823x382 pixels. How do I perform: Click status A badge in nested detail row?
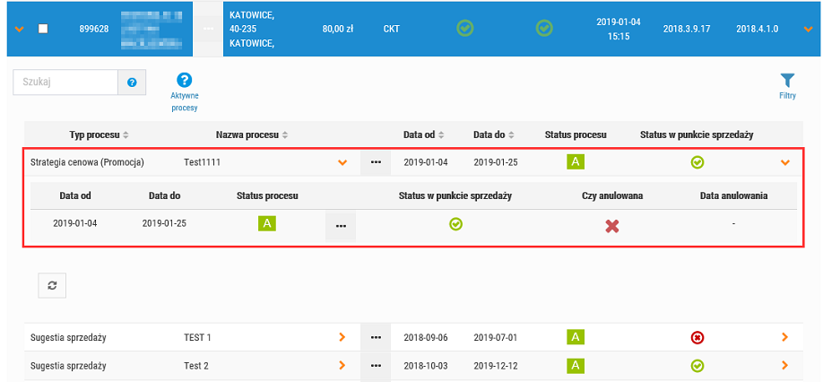266,224
